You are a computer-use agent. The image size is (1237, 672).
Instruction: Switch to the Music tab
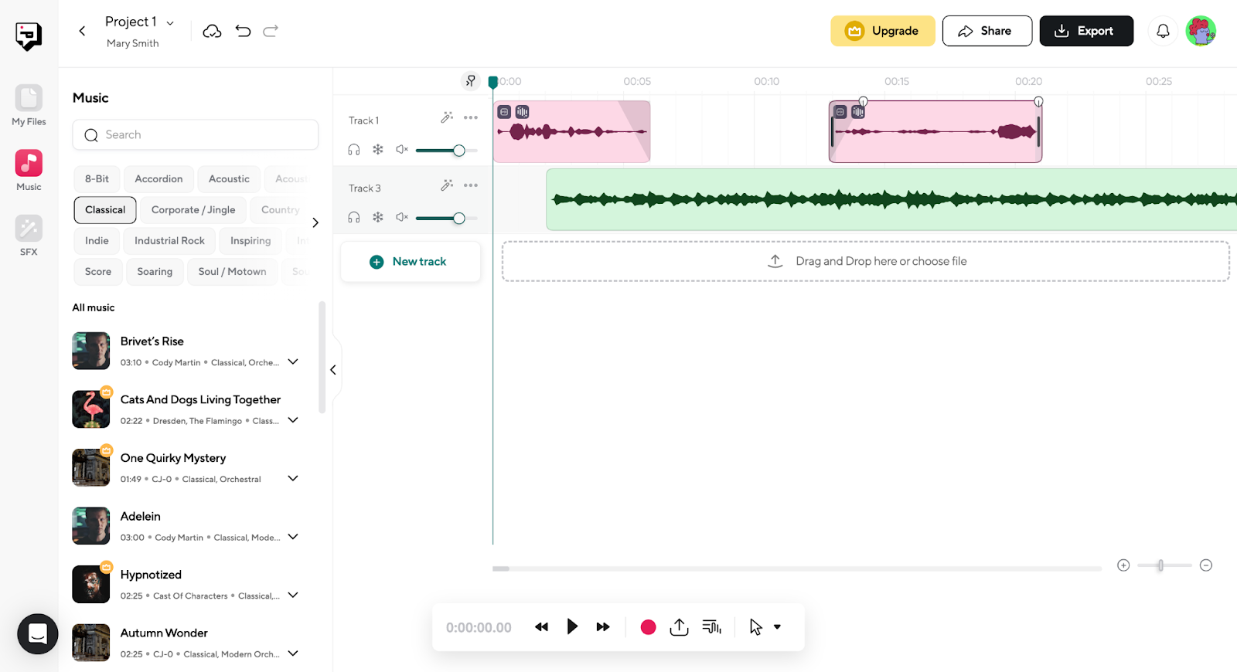tap(29, 171)
